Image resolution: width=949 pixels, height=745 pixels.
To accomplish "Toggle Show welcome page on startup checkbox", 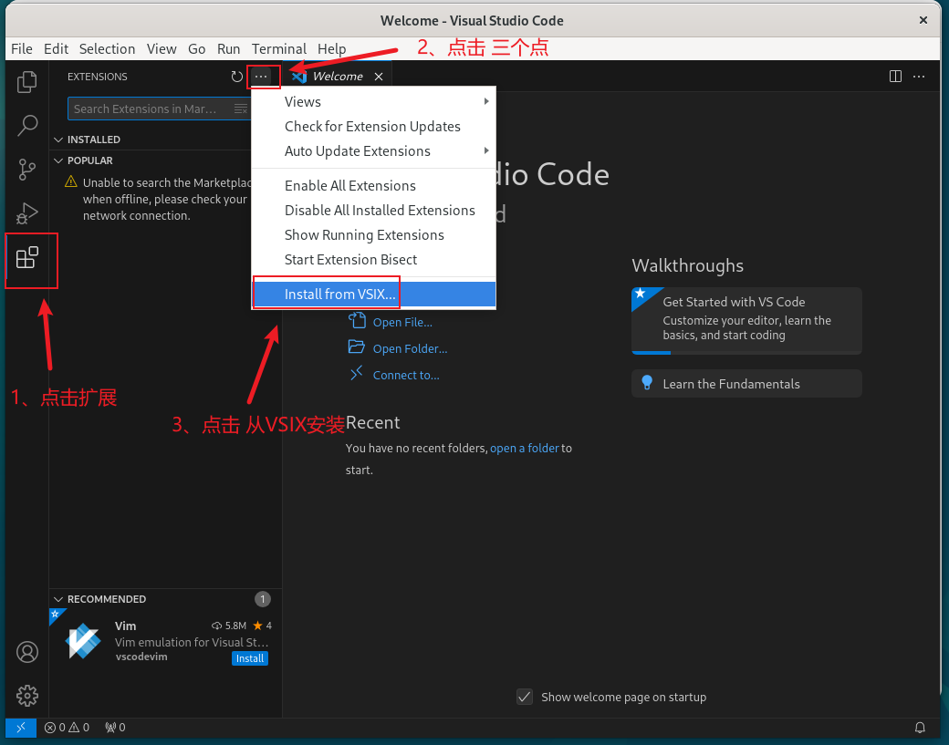I will coord(525,698).
